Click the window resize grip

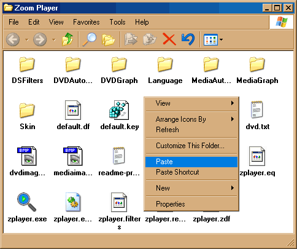click(x=290, y=243)
